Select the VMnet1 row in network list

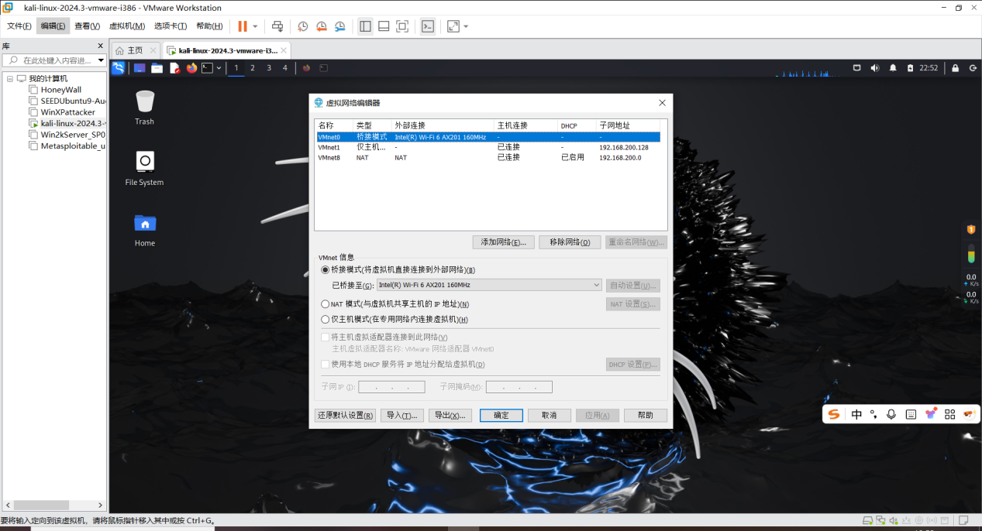click(x=488, y=147)
